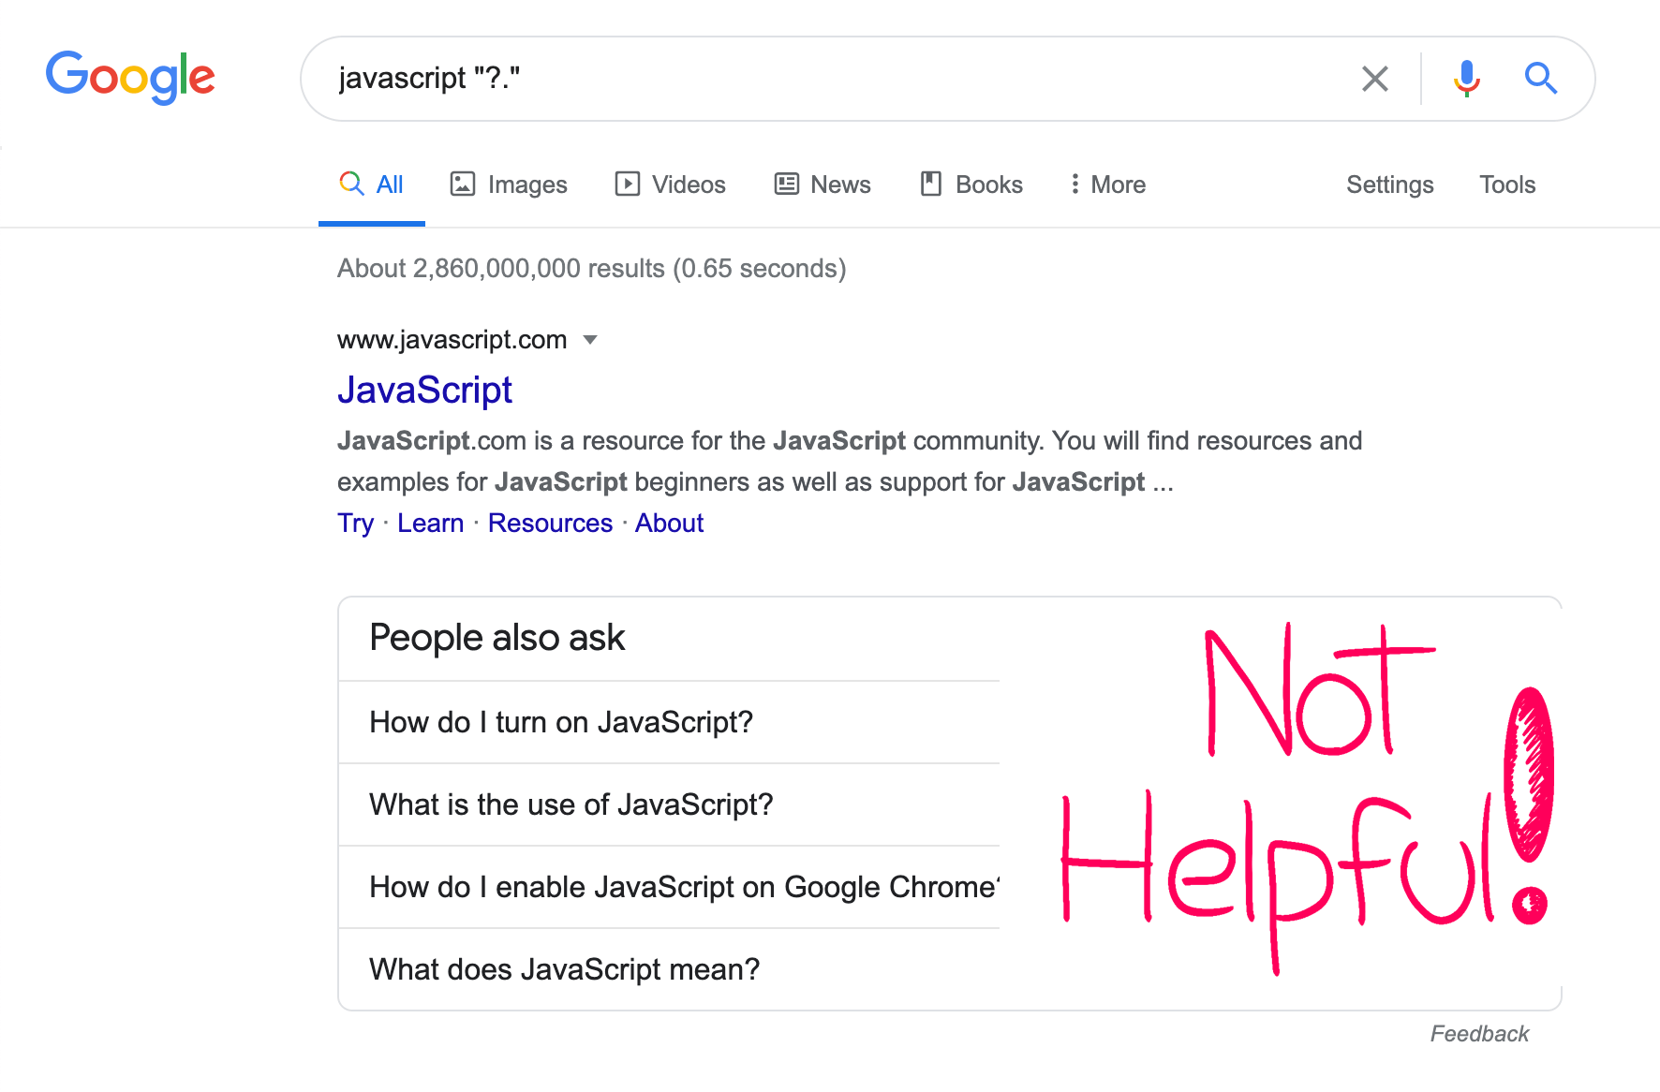Click the Try sitelink
The height and width of the screenshot is (1092, 1660).
(355, 523)
